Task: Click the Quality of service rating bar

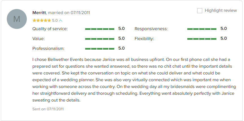Action: [x=100, y=29]
